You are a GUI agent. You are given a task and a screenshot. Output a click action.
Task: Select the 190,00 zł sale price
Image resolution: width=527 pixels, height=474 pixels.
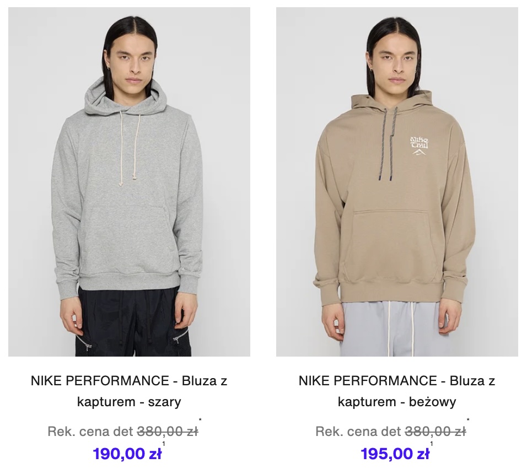pos(127,454)
